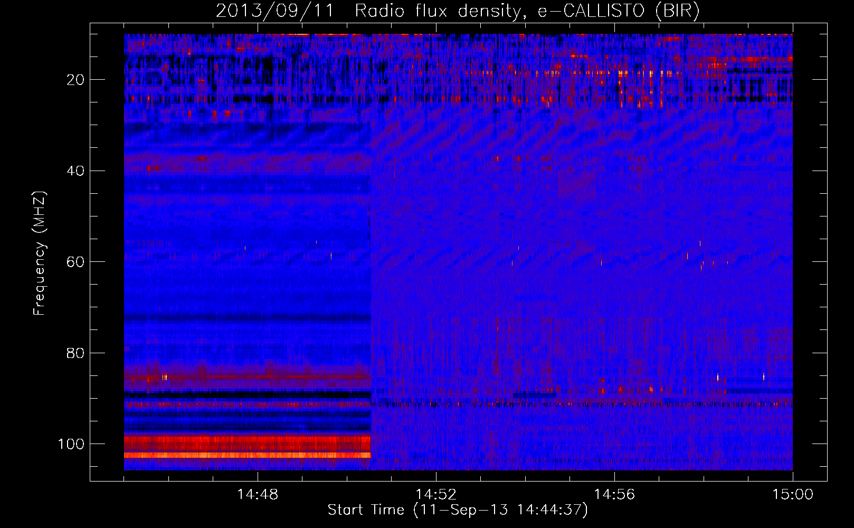Click the plot title "2013/09/11 Radio flux density, e-CALLISTO (BIR)"
This screenshot has height=528, width=854.
[458, 11]
